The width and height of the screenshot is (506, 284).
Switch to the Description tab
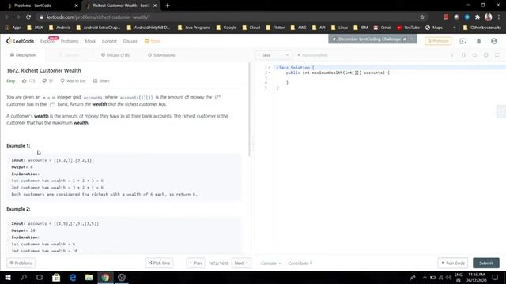pos(23,55)
